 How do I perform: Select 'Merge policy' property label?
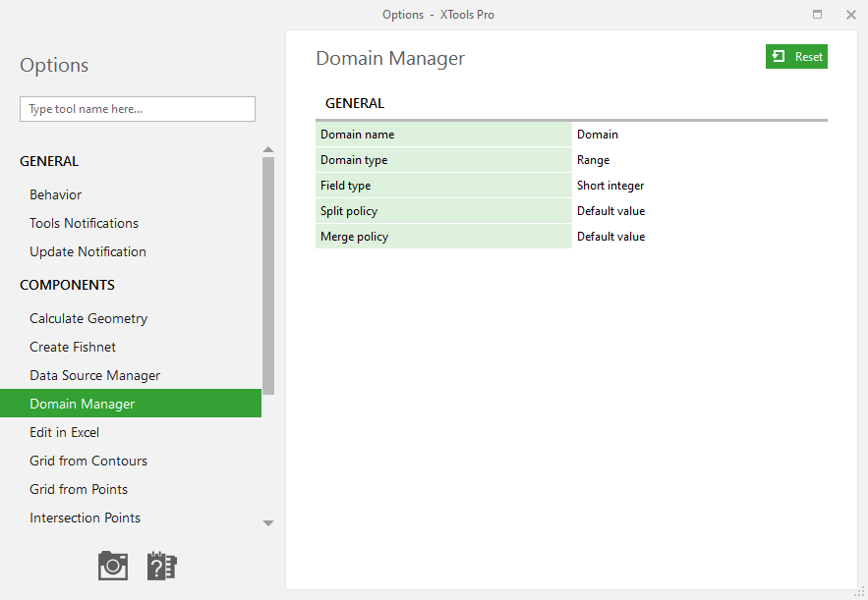[443, 236]
